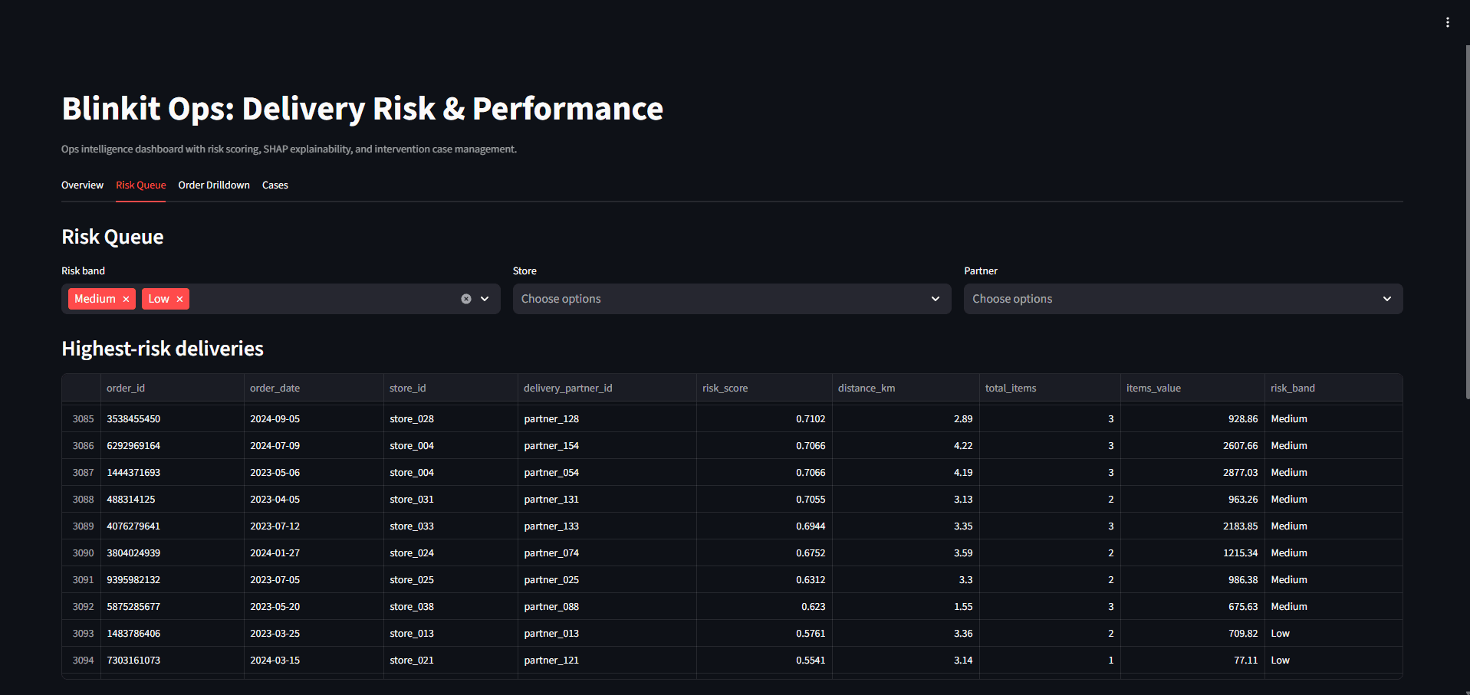Open the Order Drilldown tab
The height and width of the screenshot is (695, 1470).
point(214,185)
